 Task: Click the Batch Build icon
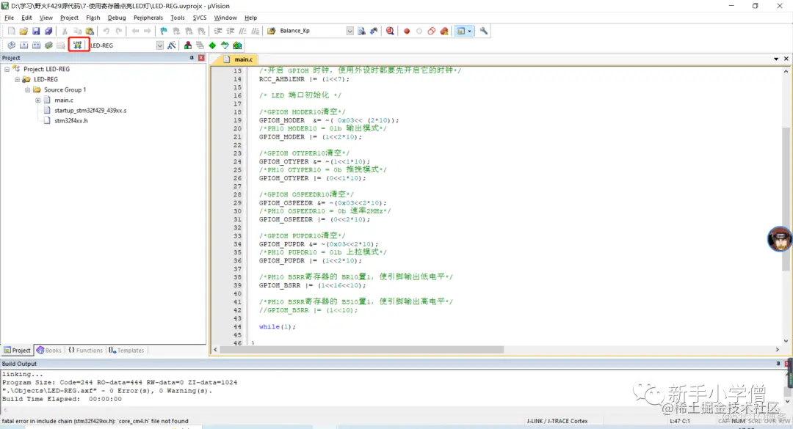pos(48,45)
